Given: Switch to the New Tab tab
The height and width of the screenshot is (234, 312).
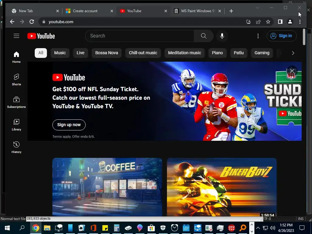Looking at the screenshot, I should (35, 11).
